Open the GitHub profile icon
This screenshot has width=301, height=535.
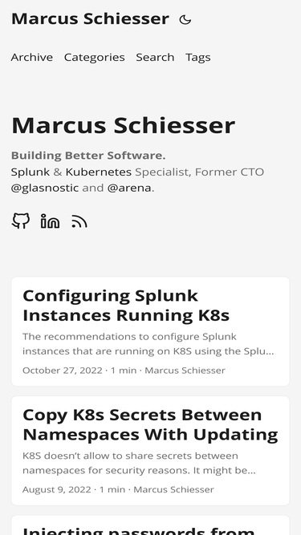tap(21, 221)
